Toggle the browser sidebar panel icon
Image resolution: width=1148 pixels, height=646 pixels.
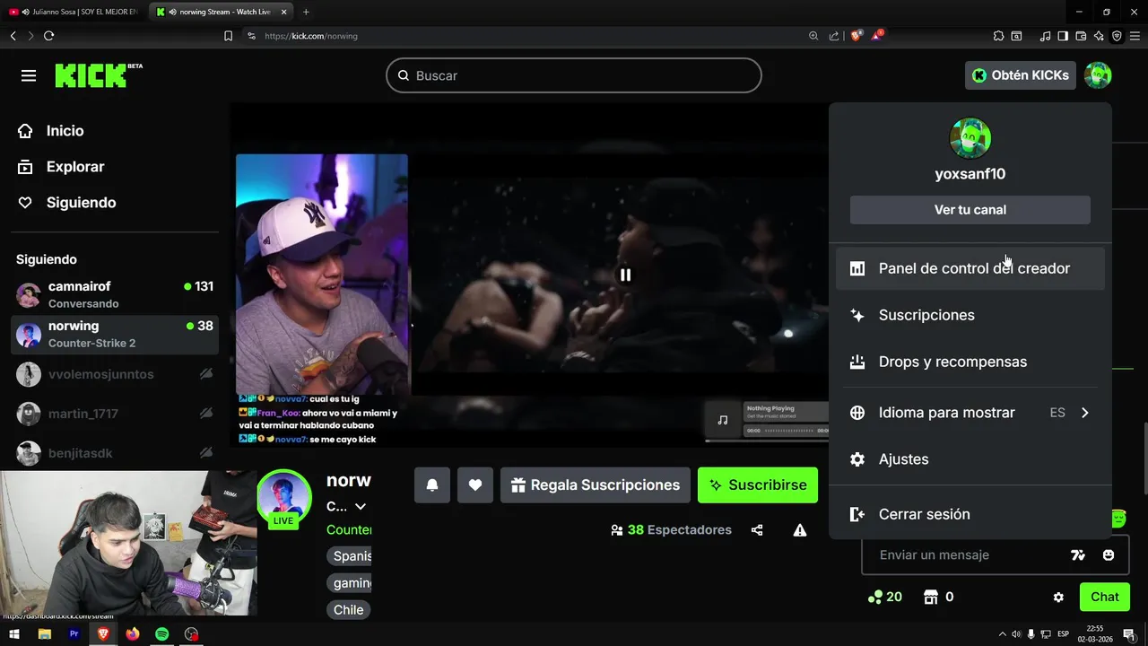click(1063, 36)
